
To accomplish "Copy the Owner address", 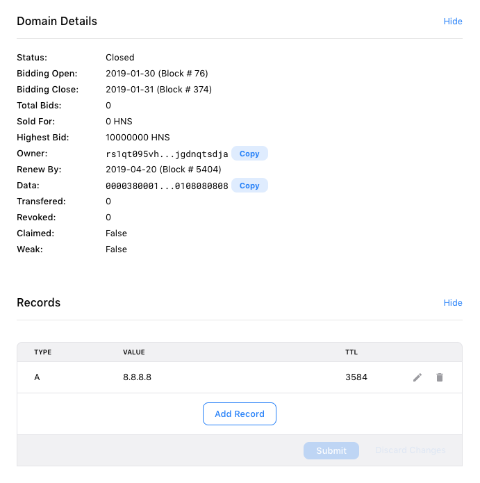I will pyautogui.click(x=249, y=154).
